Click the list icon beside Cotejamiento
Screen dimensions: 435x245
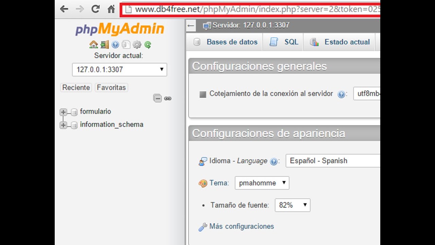(203, 95)
